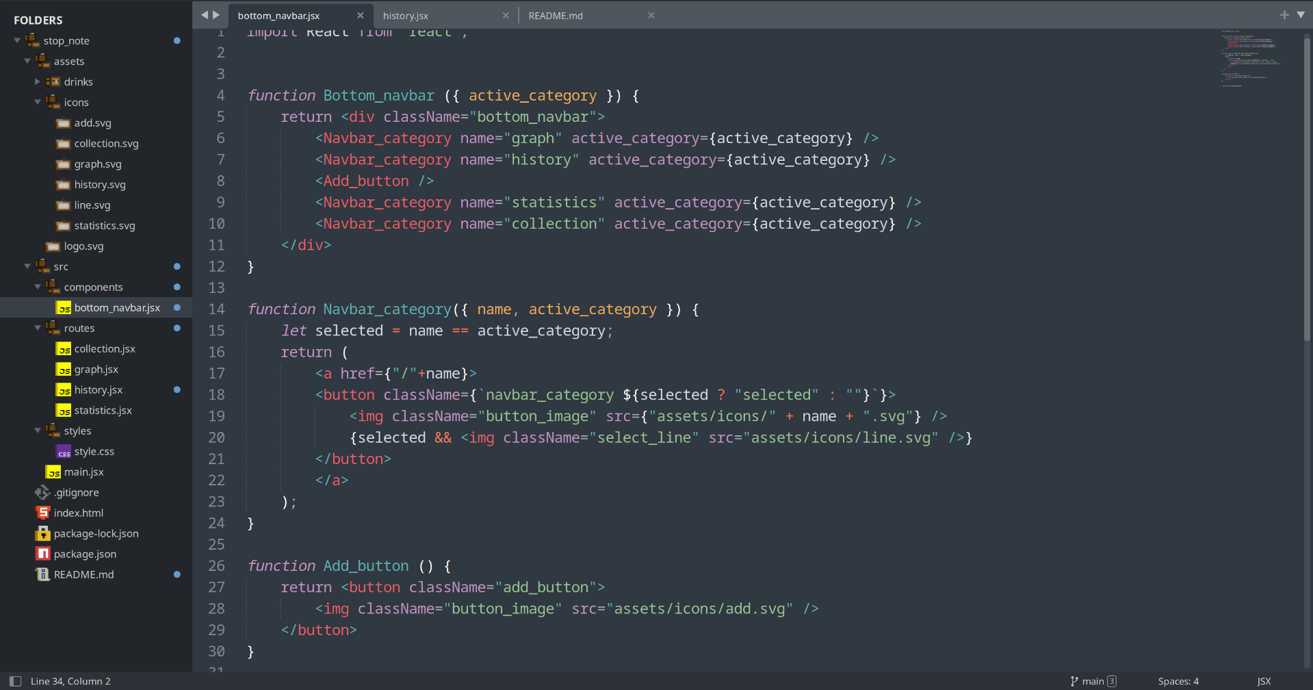Collapse the components folder

coord(38,287)
